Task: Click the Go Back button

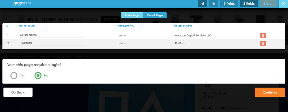Action: coord(18,92)
